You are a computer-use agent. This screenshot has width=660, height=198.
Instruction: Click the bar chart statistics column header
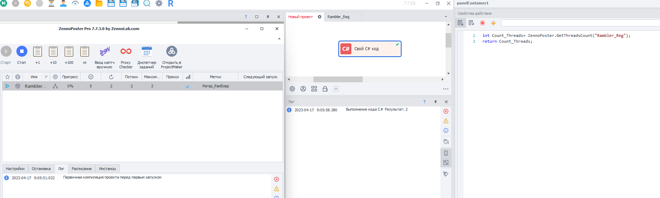(x=188, y=77)
